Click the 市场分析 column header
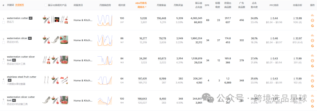Viewport: 317px width, 111px height. pos(297,5)
